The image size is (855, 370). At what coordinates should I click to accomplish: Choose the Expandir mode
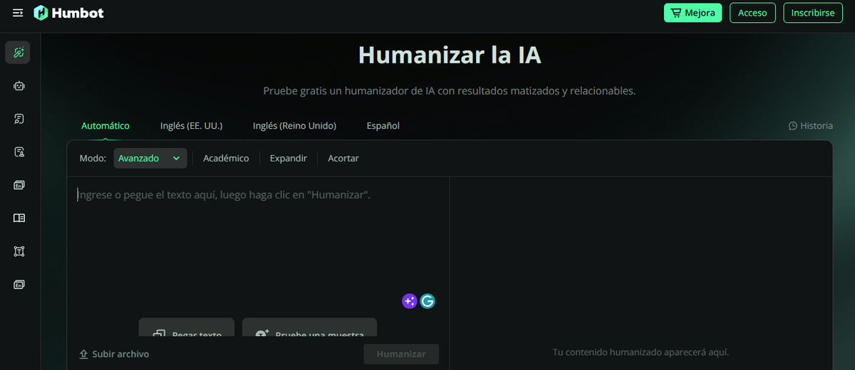point(288,158)
